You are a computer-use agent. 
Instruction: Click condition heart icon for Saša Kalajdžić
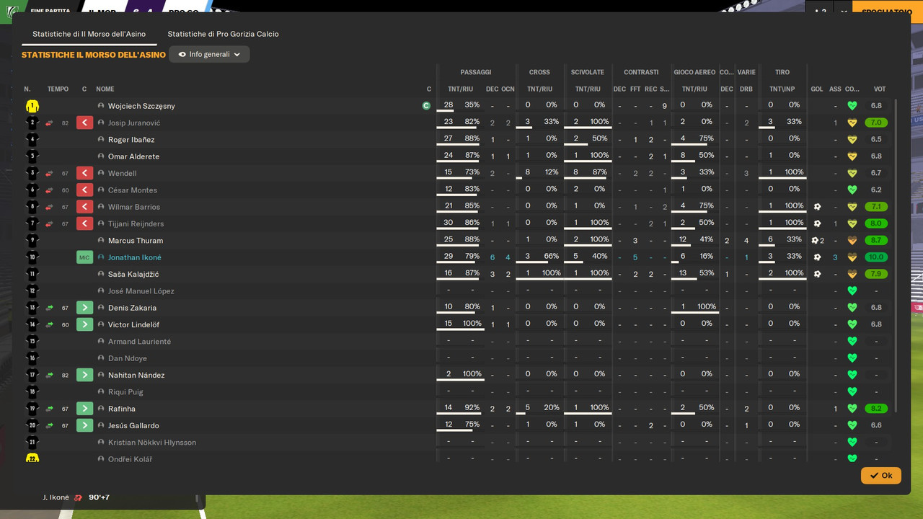pyautogui.click(x=852, y=274)
